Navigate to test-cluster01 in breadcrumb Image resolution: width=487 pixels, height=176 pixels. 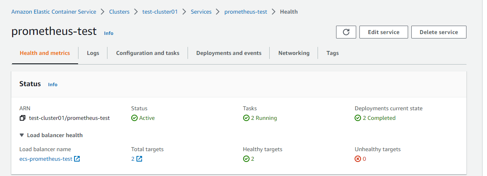pyautogui.click(x=160, y=12)
